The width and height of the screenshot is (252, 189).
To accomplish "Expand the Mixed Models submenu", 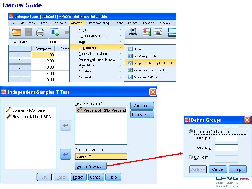I will tap(97, 65).
